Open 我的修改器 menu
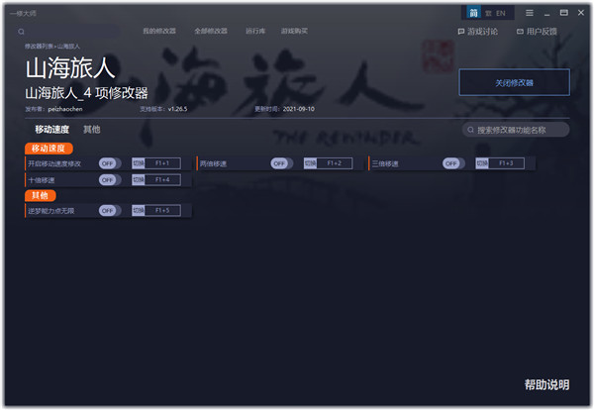 (x=159, y=31)
